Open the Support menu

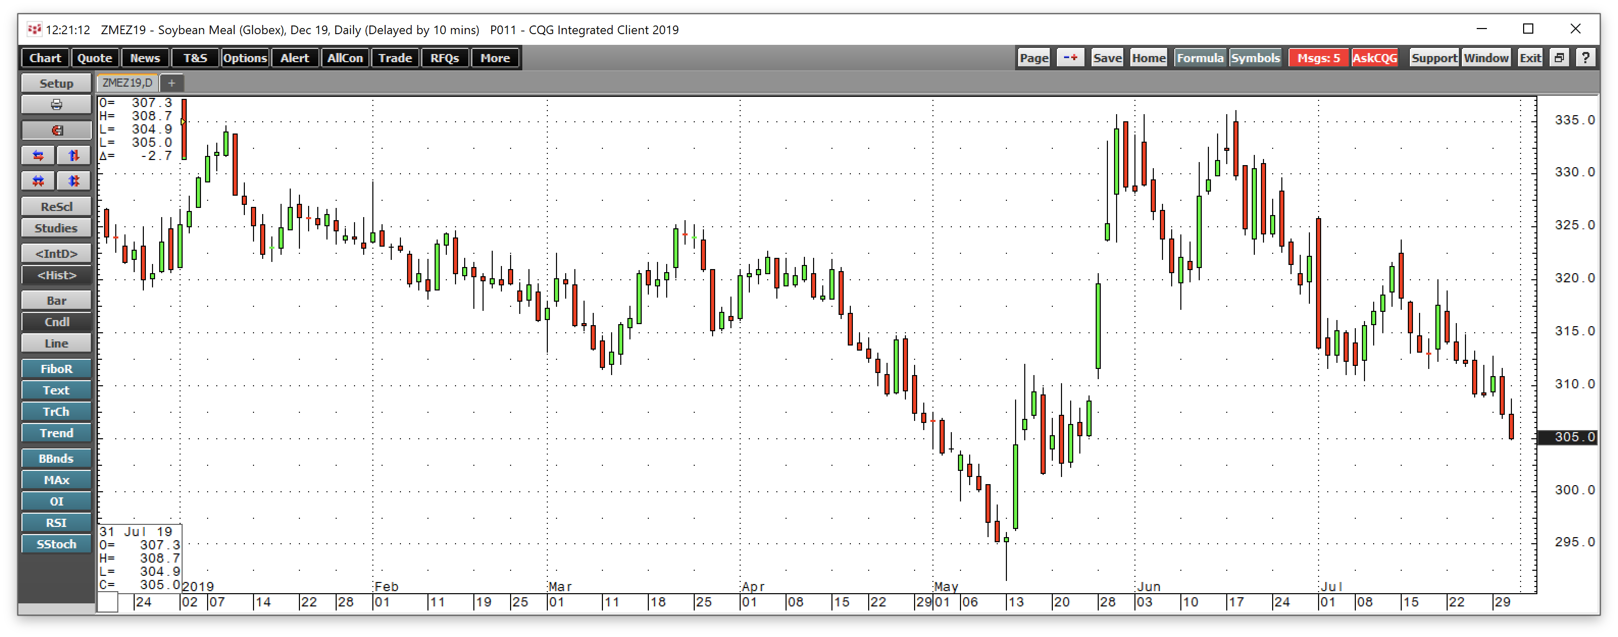tap(1434, 58)
